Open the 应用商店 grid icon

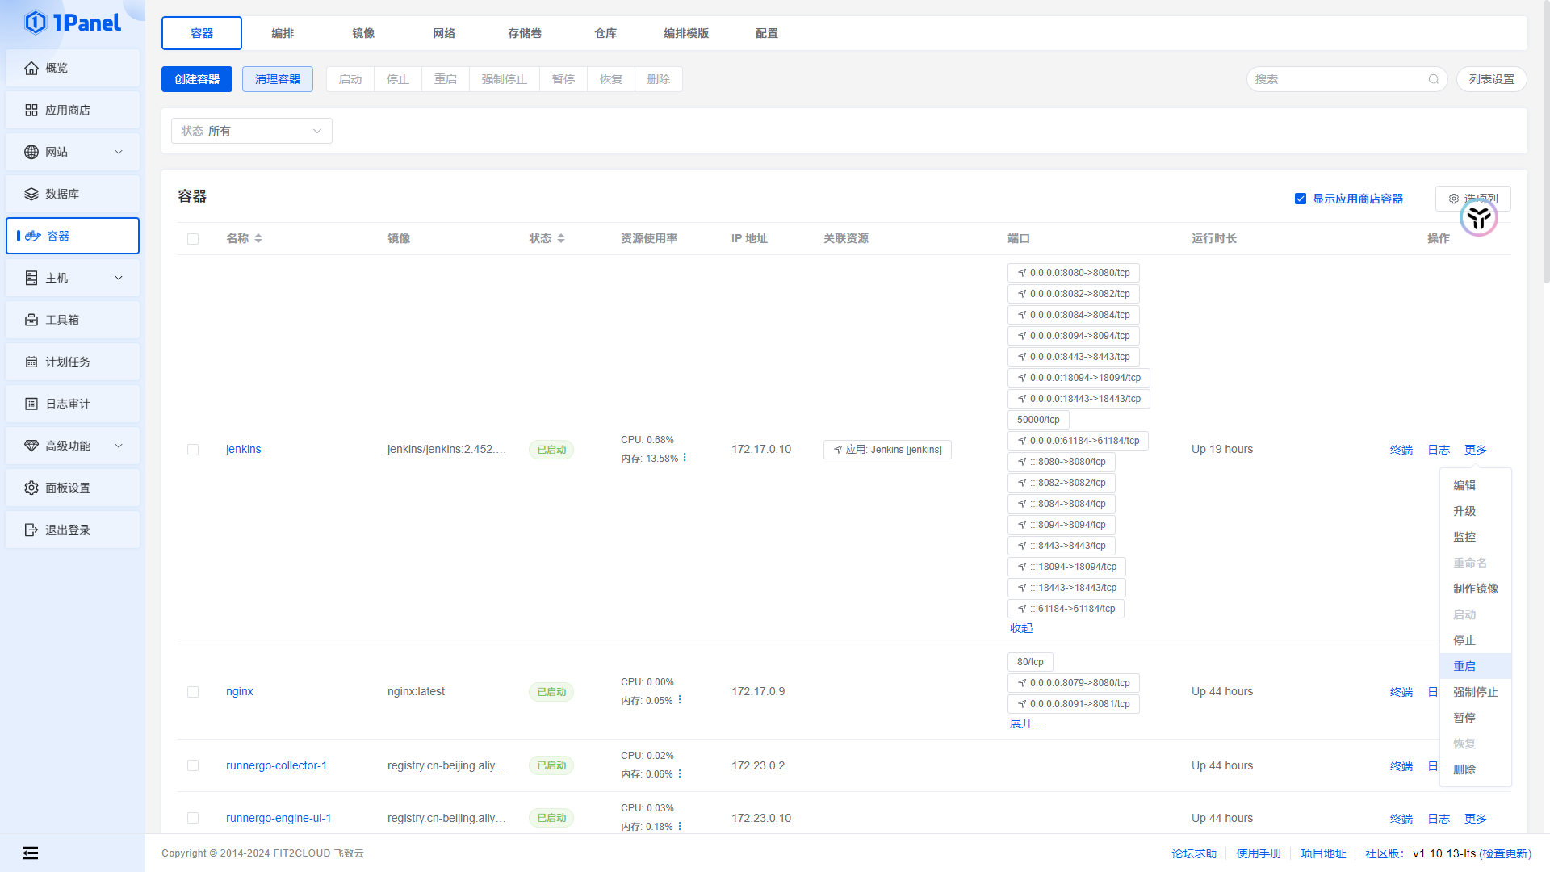[x=31, y=110]
